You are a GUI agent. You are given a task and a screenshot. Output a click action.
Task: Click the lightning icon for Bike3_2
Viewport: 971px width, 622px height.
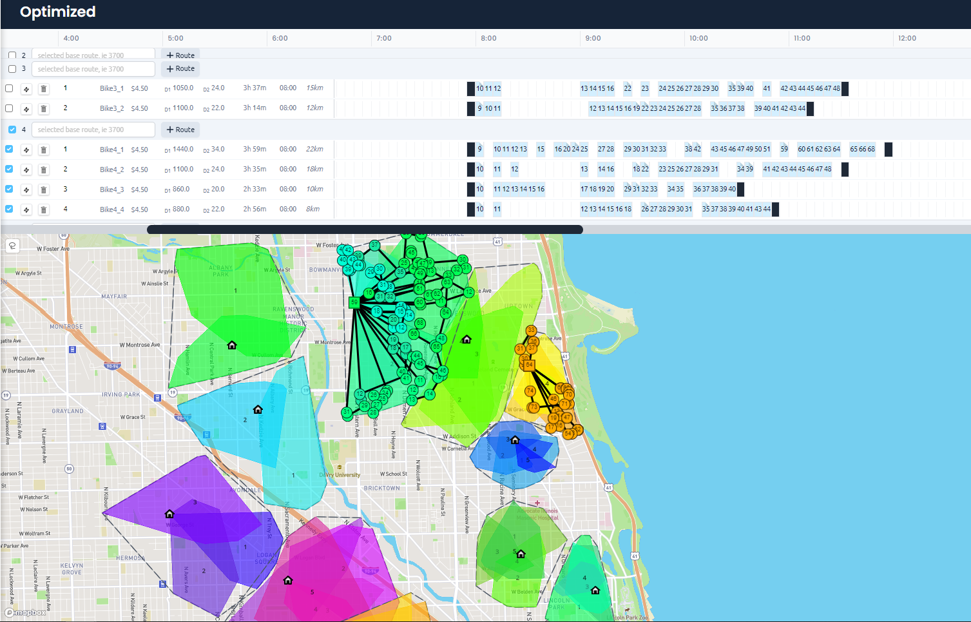26,109
